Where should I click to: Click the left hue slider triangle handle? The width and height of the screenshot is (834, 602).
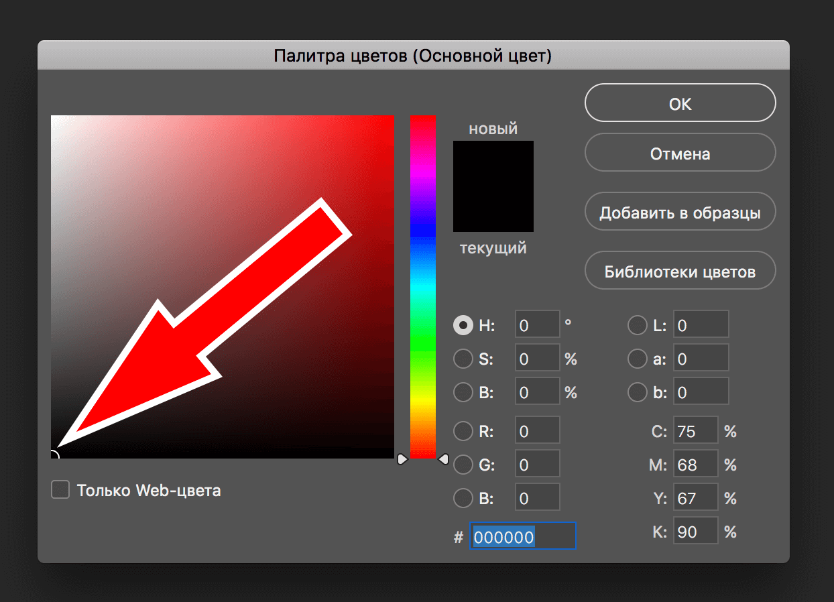(x=402, y=459)
